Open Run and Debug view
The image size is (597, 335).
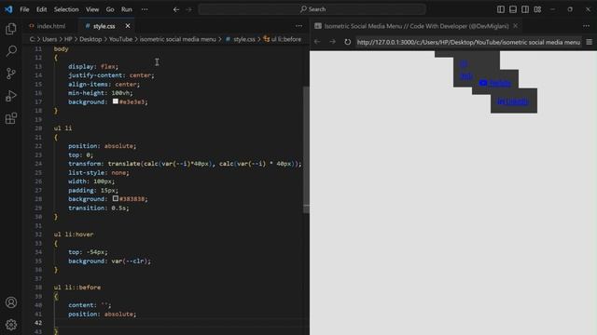pos(11,96)
